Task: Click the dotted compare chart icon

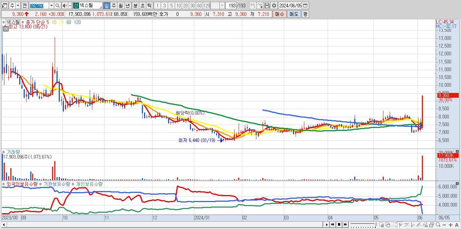Action: pos(394,225)
